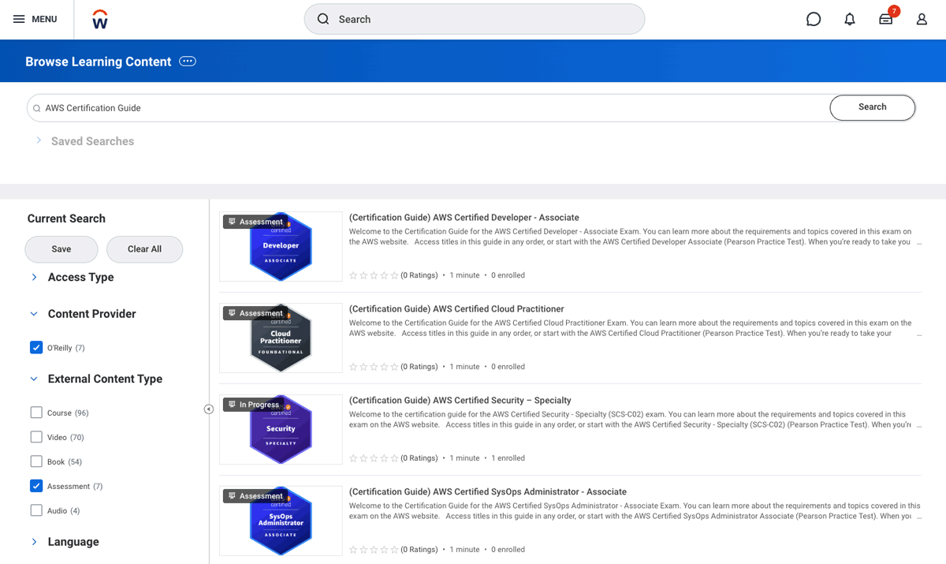946x564 pixels.
Task: Click the In Progress badge on Security card
Action: [253, 405]
